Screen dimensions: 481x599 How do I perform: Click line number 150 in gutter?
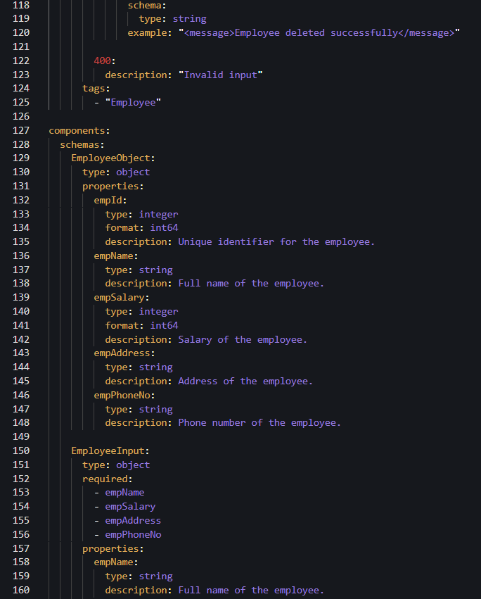pyautogui.click(x=21, y=450)
